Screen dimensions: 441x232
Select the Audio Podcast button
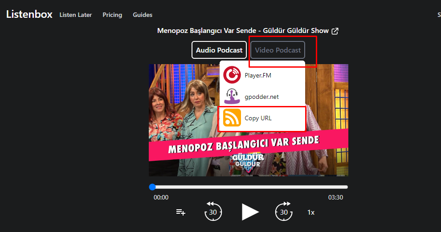219,50
